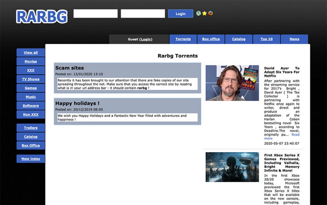
Task: Click the yellow star bookmark icon
Action: pyautogui.click(x=204, y=13)
